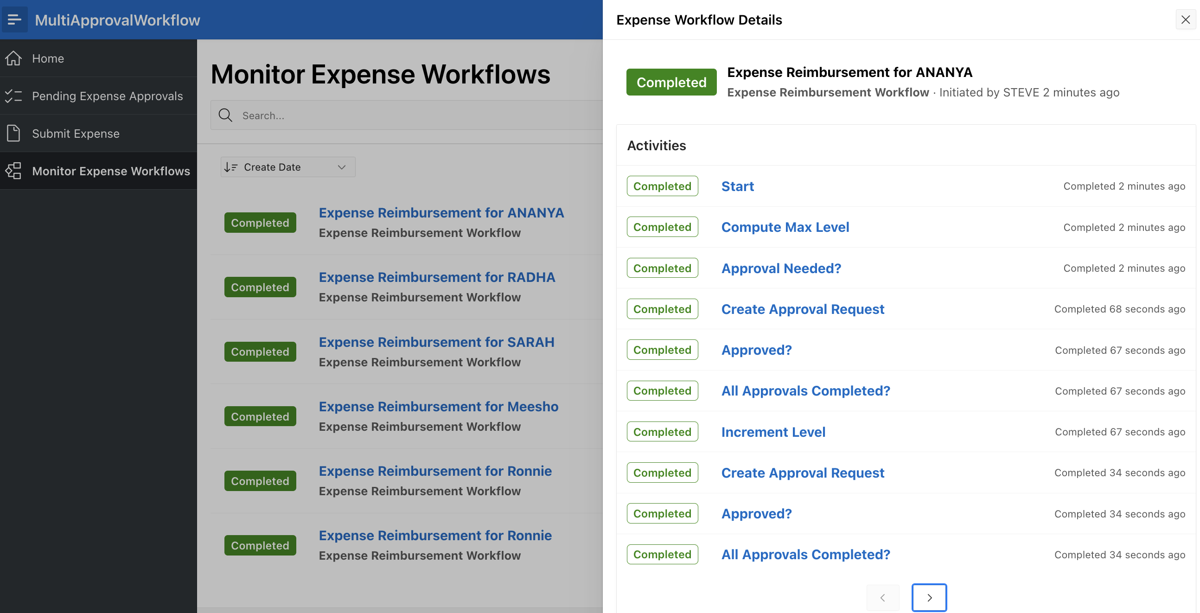Screen dimensions: 1200x613
Task: Open Expense Reimbursement for SARAH workflow
Action: point(436,342)
